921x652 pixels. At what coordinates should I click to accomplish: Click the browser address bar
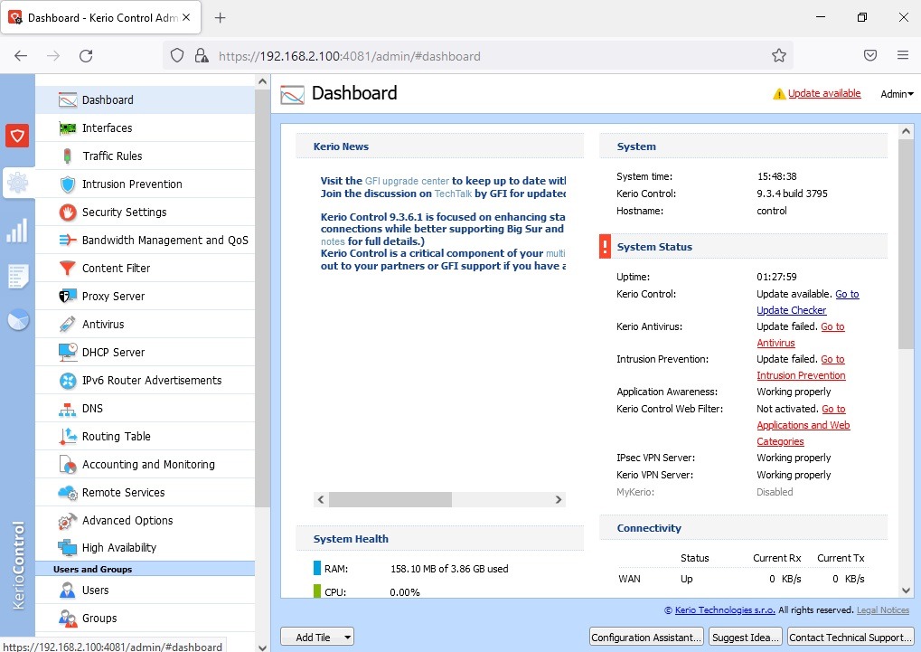(488, 56)
